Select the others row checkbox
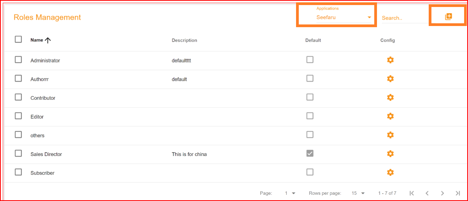The height and width of the screenshot is (201, 468). (x=18, y=135)
